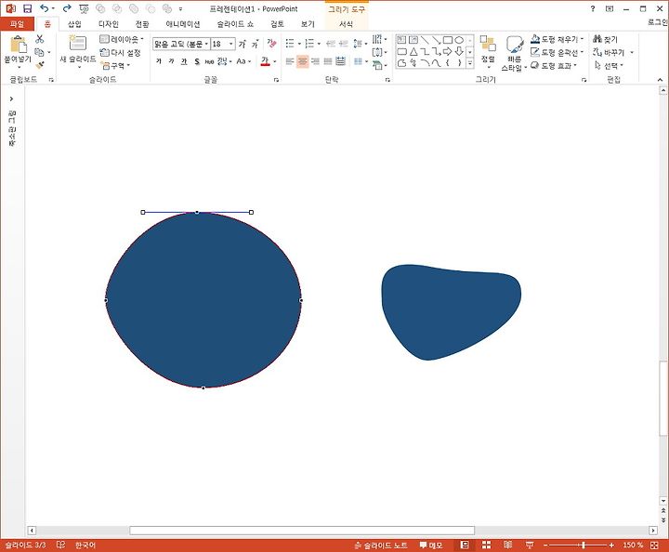Select the Triangle shape in the shapes gallery
The height and width of the screenshot is (552, 669).
tap(413, 52)
